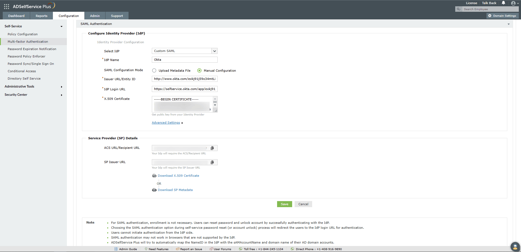The height and width of the screenshot is (252, 521).
Task: Open the License link
Action: click(x=471, y=3)
